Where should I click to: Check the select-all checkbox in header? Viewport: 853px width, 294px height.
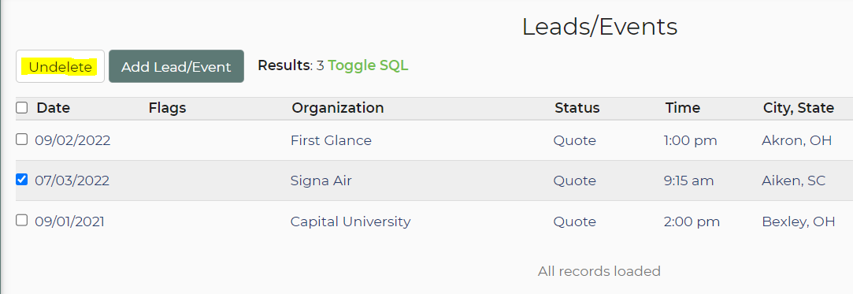click(22, 108)
